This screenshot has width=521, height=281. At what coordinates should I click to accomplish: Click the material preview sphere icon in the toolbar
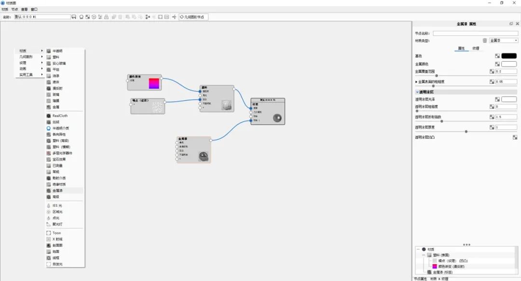tap(82, 17)
